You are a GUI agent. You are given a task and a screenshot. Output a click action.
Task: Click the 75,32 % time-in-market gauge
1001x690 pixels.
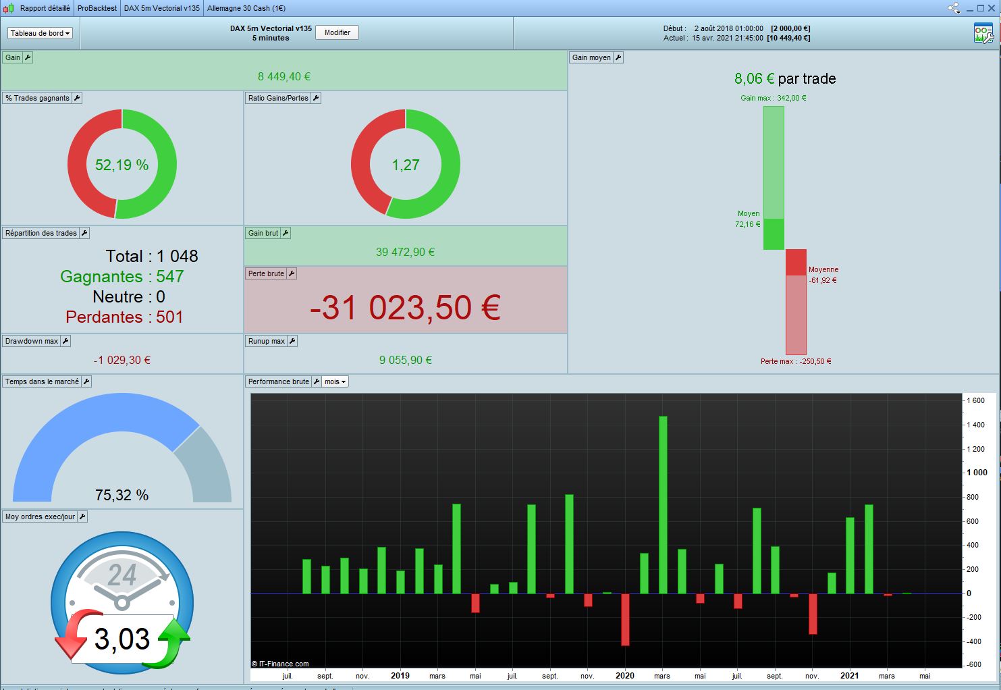(122, 448)
